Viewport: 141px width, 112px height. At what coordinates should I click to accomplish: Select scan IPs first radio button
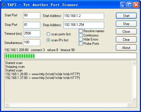pyautogui.click(x=48, y=40)
